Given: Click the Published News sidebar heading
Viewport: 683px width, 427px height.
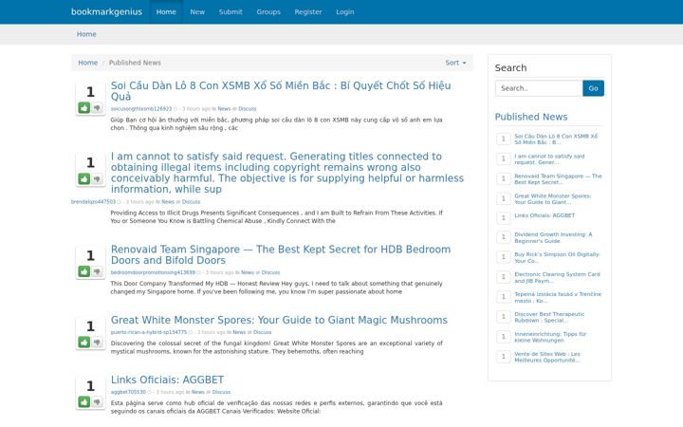Looking at the screenshot, I should coord(531,117).
